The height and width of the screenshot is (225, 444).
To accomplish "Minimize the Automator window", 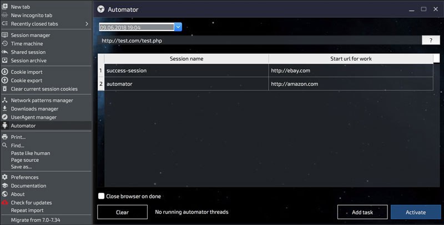I will [412, 9].
